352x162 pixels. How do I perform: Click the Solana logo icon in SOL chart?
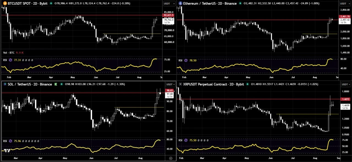click(5, 84)
